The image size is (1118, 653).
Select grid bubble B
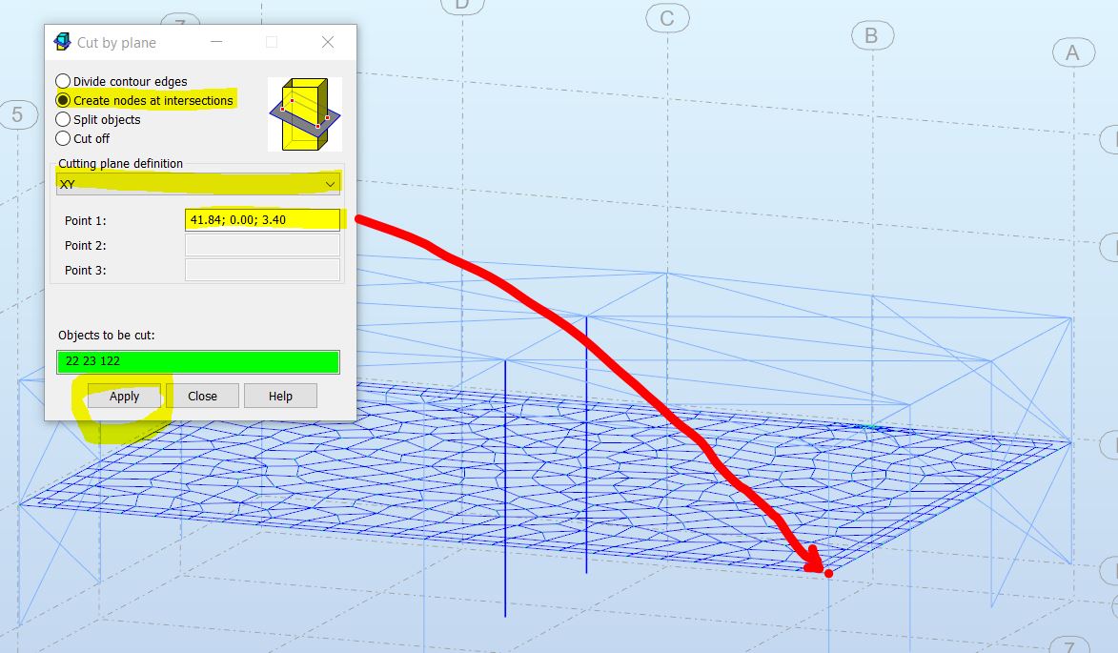[870, 37]
